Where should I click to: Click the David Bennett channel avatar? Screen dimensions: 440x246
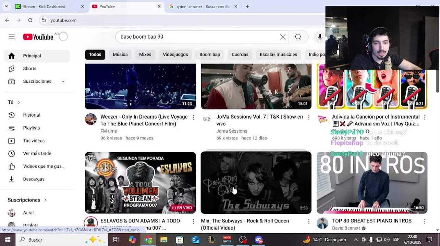point(322,223)
